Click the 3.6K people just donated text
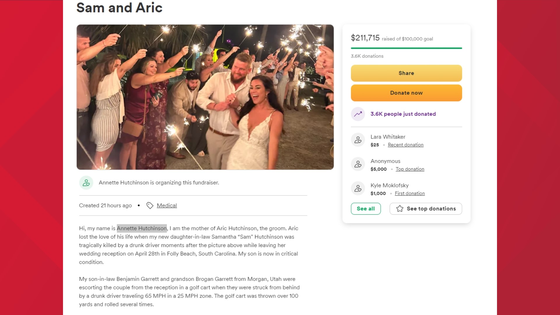Viewport: 560px width, 315px height. click(x=403, y=114)
